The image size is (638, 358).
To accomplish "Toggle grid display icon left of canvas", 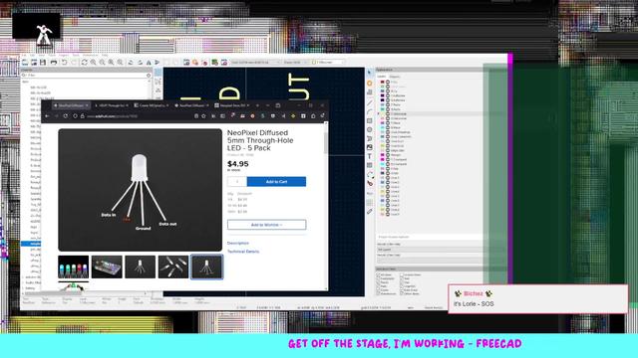I will coord(158,73).
